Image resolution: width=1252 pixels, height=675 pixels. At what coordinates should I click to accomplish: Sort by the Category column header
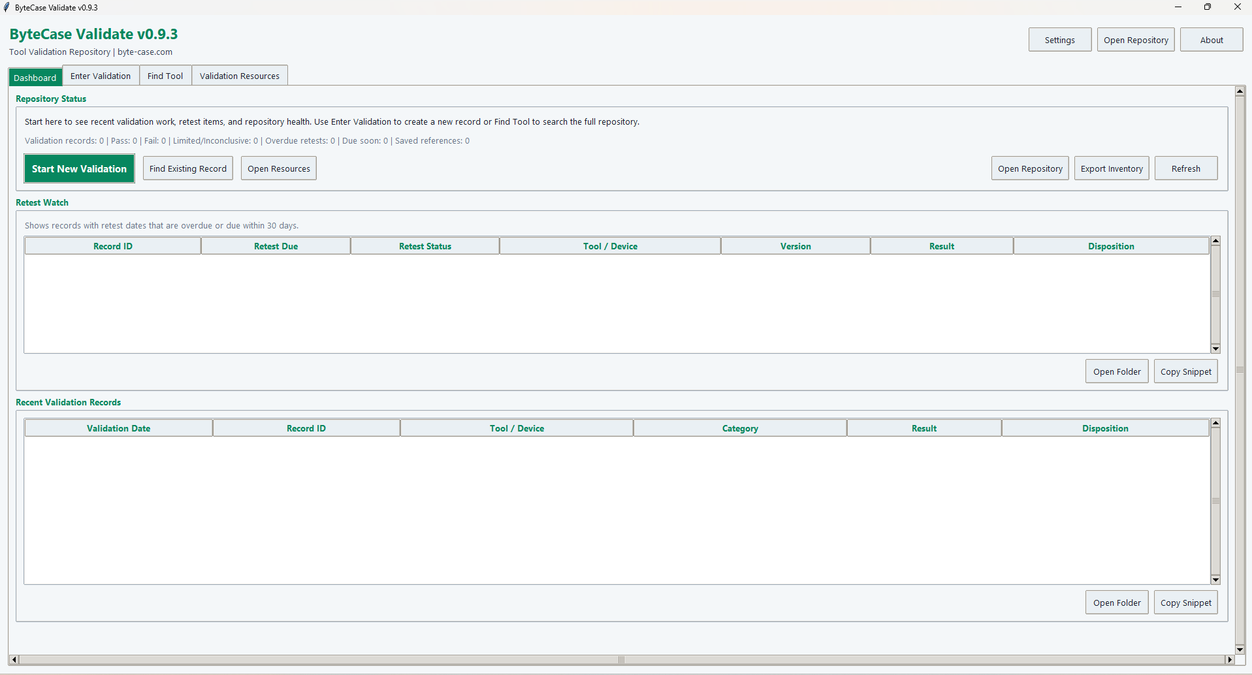(740, 428)
